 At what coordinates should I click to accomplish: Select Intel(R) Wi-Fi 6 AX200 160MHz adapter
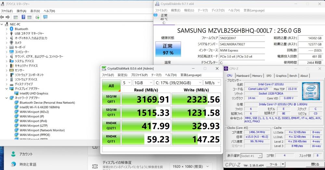pyautogui.click(x=40, y=107)
